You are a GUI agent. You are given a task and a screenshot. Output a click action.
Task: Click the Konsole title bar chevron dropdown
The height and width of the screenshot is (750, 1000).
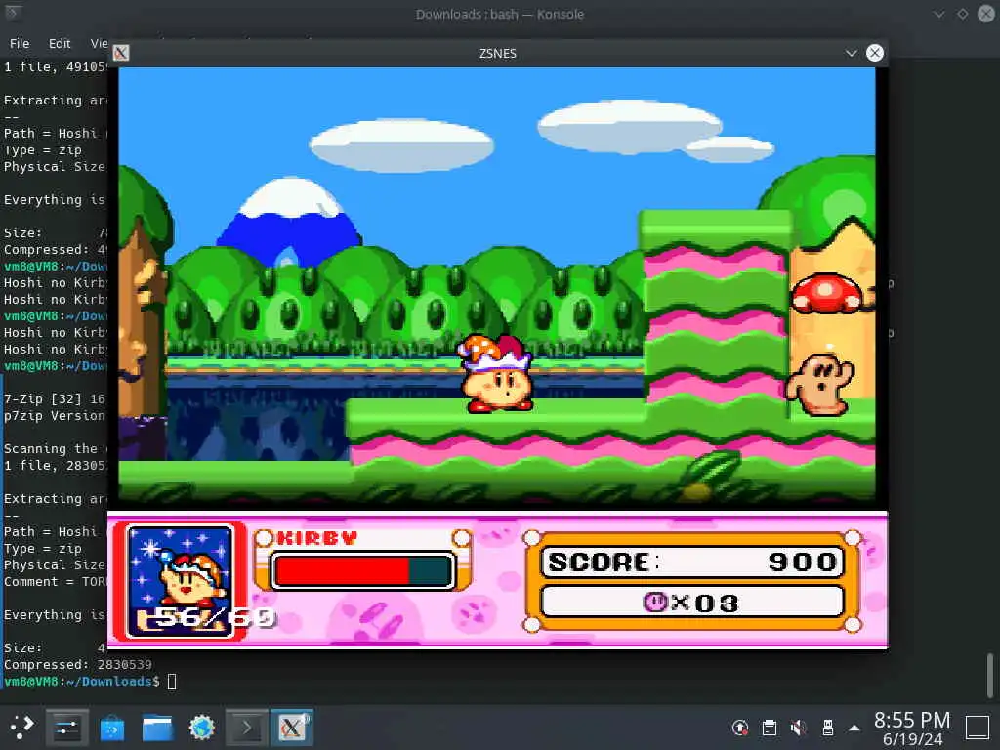click(x=938, y=14)
